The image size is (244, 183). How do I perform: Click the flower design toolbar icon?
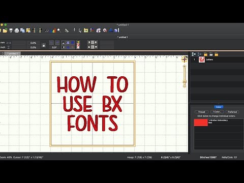tap(98, 30)
